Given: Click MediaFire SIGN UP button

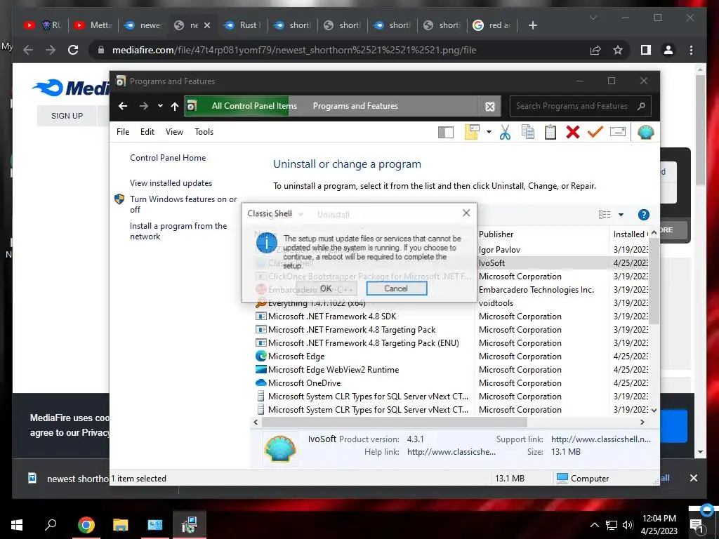Looking at the screenshot, I should click(67, 116).
